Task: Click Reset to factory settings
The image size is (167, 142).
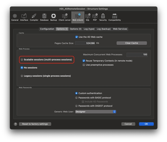Action: [35, 124]
